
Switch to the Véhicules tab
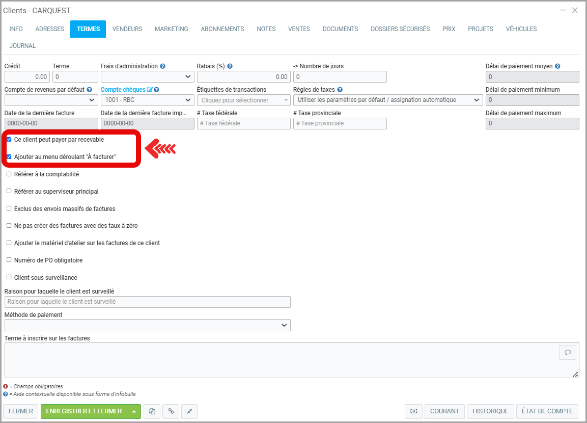521,29
